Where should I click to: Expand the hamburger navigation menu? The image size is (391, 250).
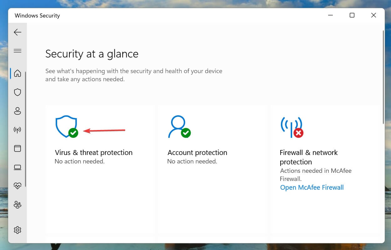pos(18,51)
